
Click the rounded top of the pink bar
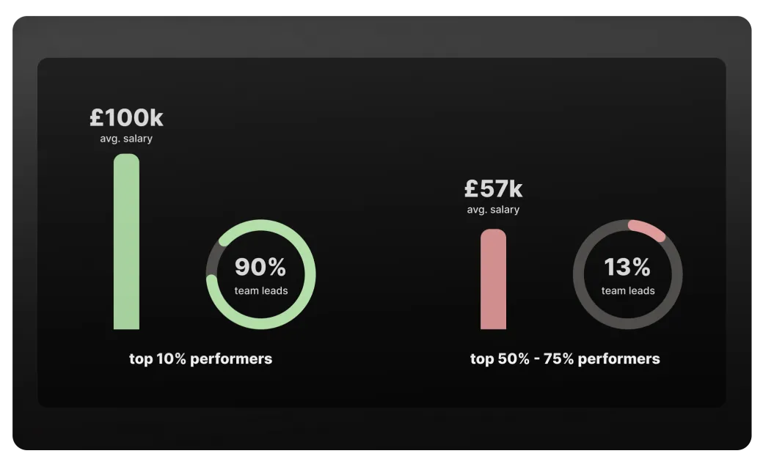pyautogui.click(x=493, y=234)
